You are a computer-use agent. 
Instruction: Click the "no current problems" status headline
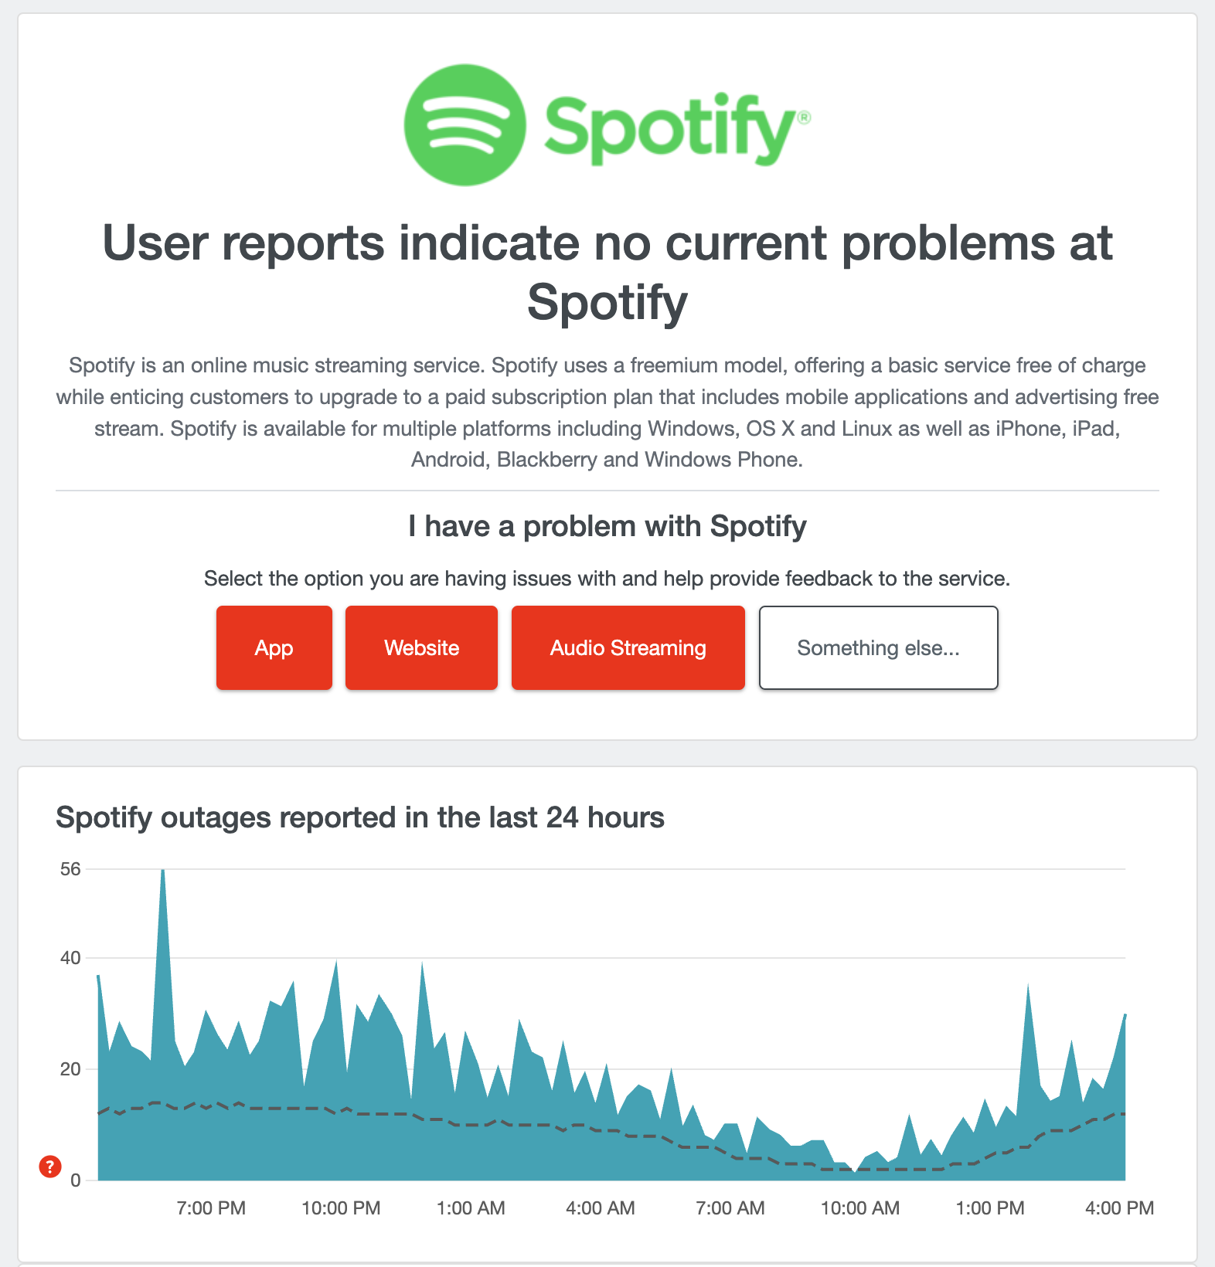click(x=607, y=272)
